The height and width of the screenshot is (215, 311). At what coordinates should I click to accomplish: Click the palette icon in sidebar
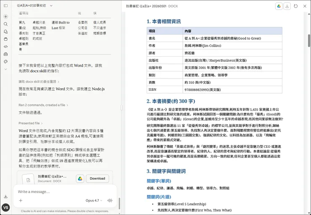tap(6, 62)
